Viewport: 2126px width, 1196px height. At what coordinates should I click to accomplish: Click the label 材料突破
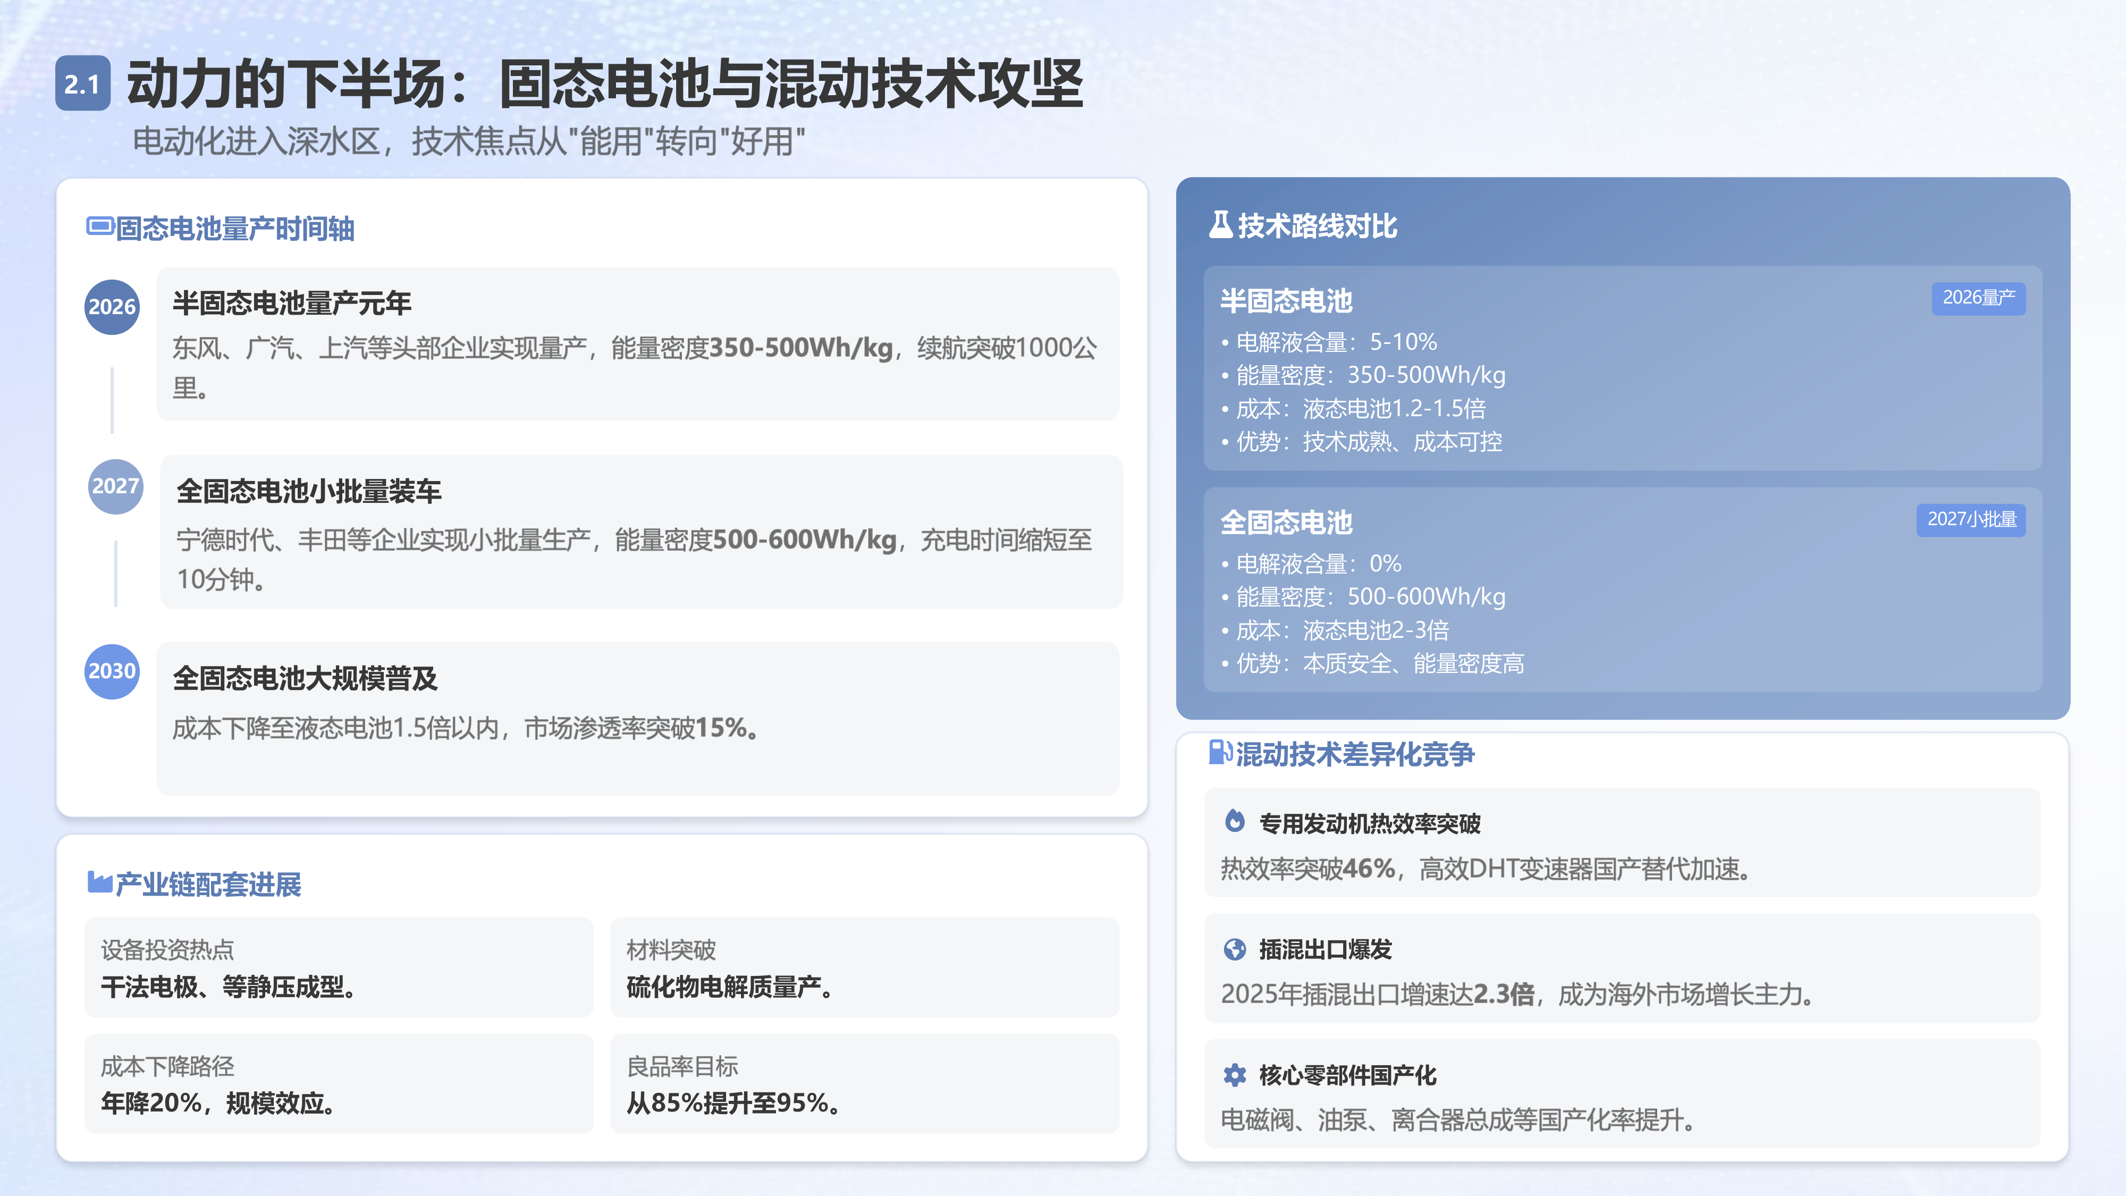[x=671, y=950]
